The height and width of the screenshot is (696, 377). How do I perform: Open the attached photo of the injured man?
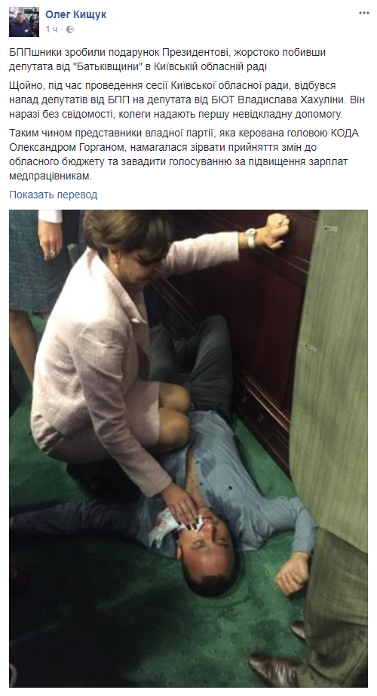[x=188, y=449]
